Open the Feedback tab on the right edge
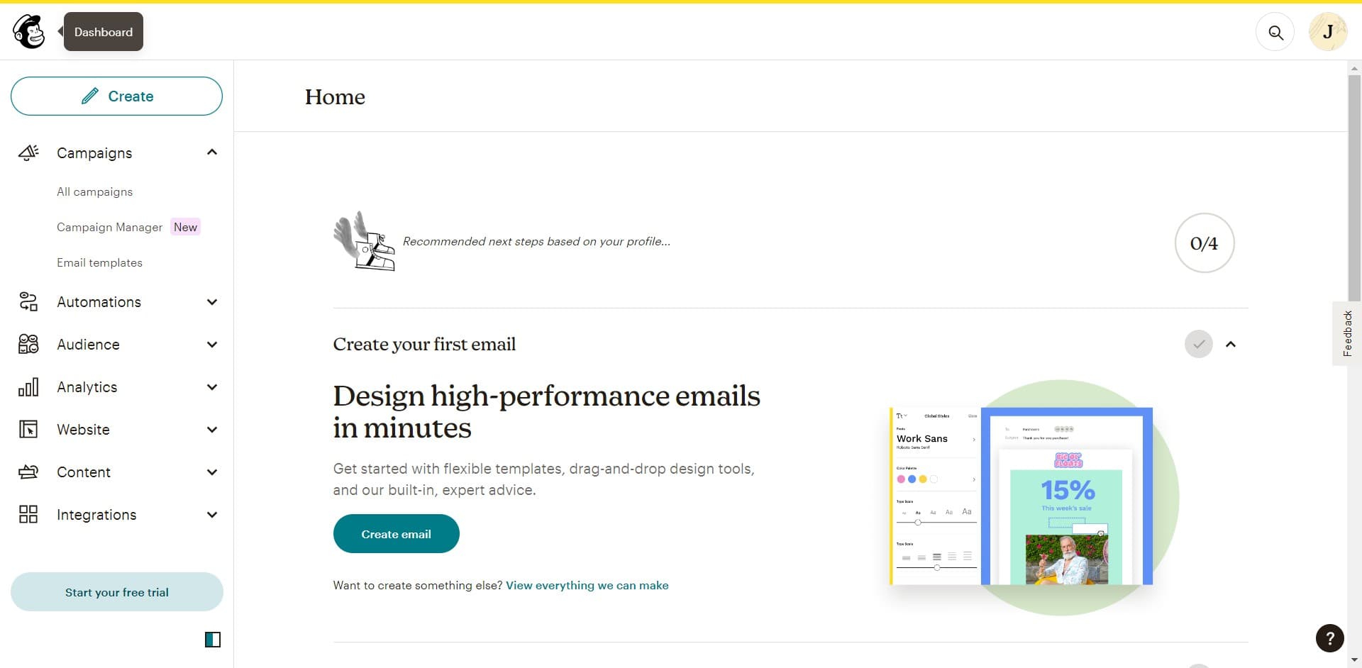This screenshot has height=668, width=1362. pyautogui.click(x=1347, y=333)
